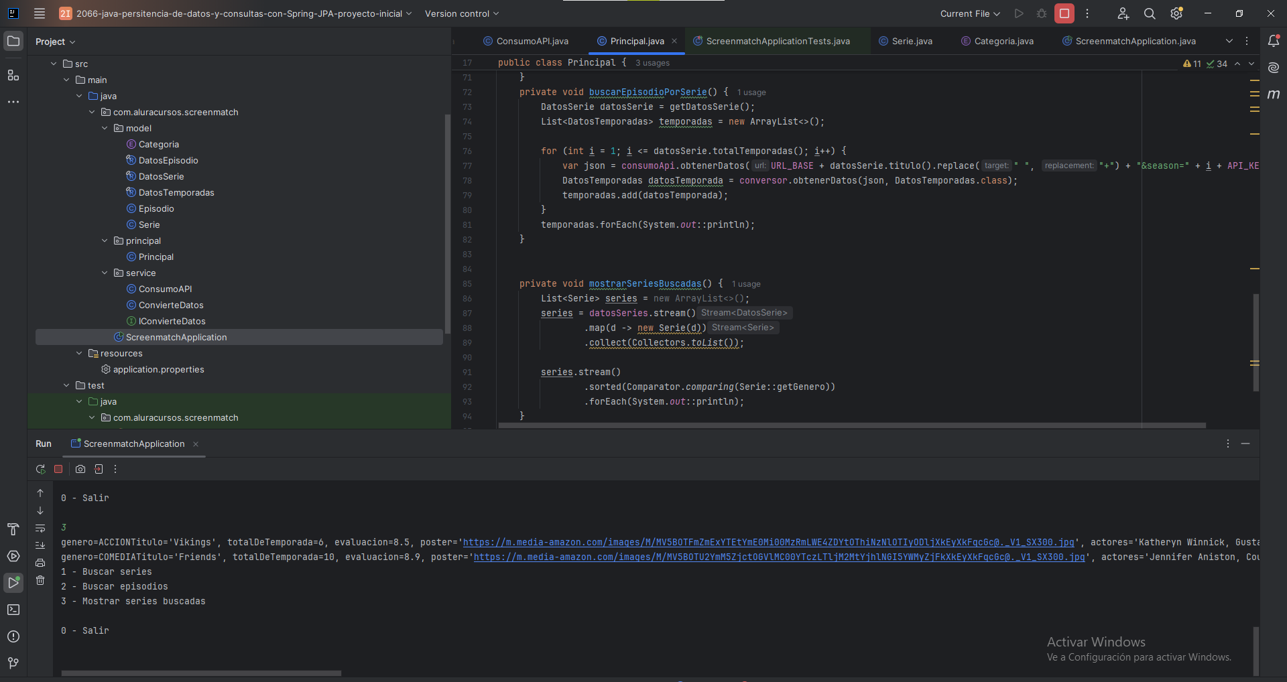Click the up arrow in Run console gutter

[x=40, y=493]
